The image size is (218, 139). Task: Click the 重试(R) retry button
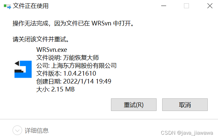tap(134, 105)
